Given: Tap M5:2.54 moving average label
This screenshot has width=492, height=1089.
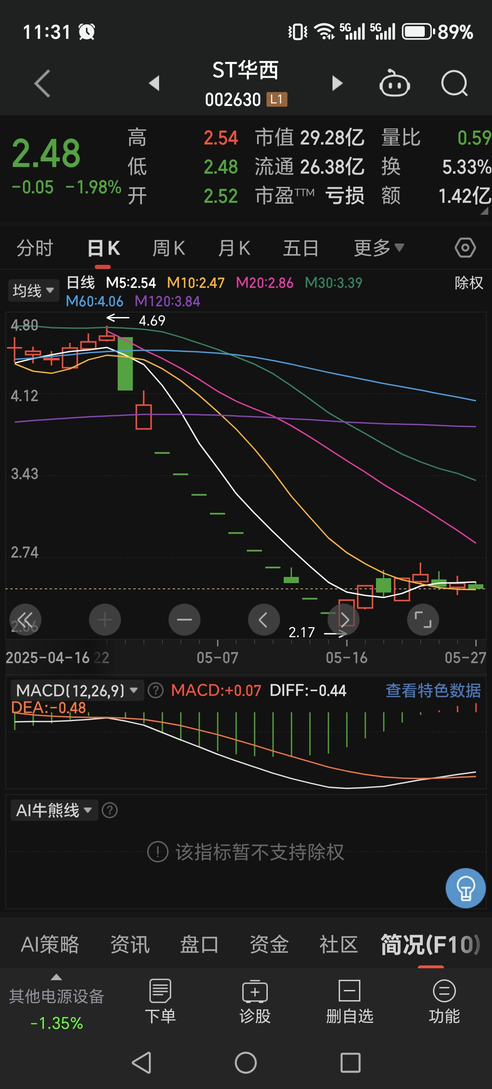Looking at the screenshot, I should pyautogui.click(x=131, y=283).
